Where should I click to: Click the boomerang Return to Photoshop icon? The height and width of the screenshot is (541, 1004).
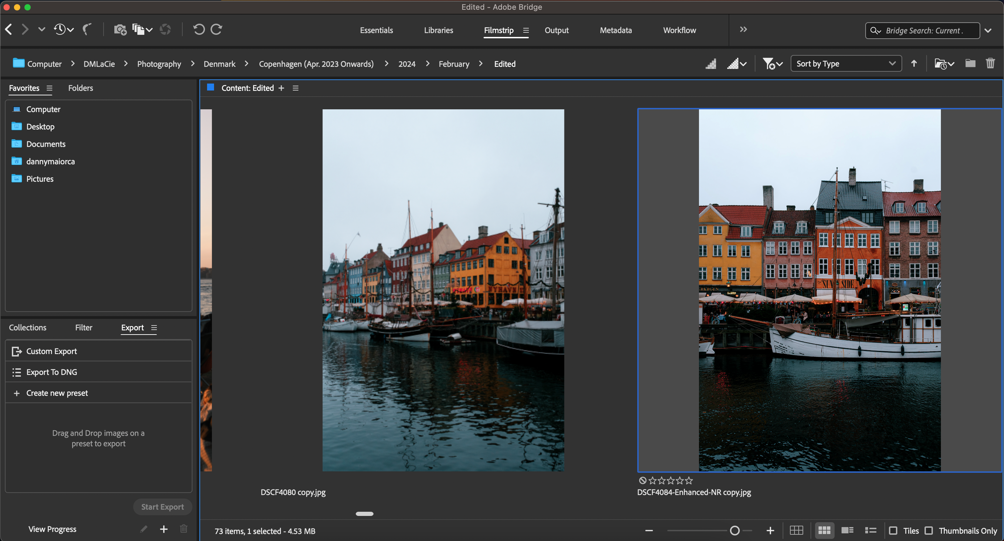point(87,29)
